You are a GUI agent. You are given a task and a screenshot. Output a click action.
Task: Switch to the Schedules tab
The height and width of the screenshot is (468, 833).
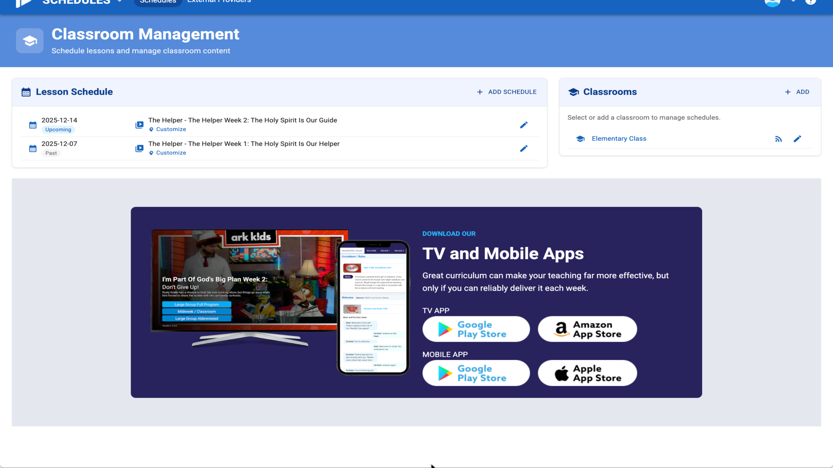(x=158, y=2)
